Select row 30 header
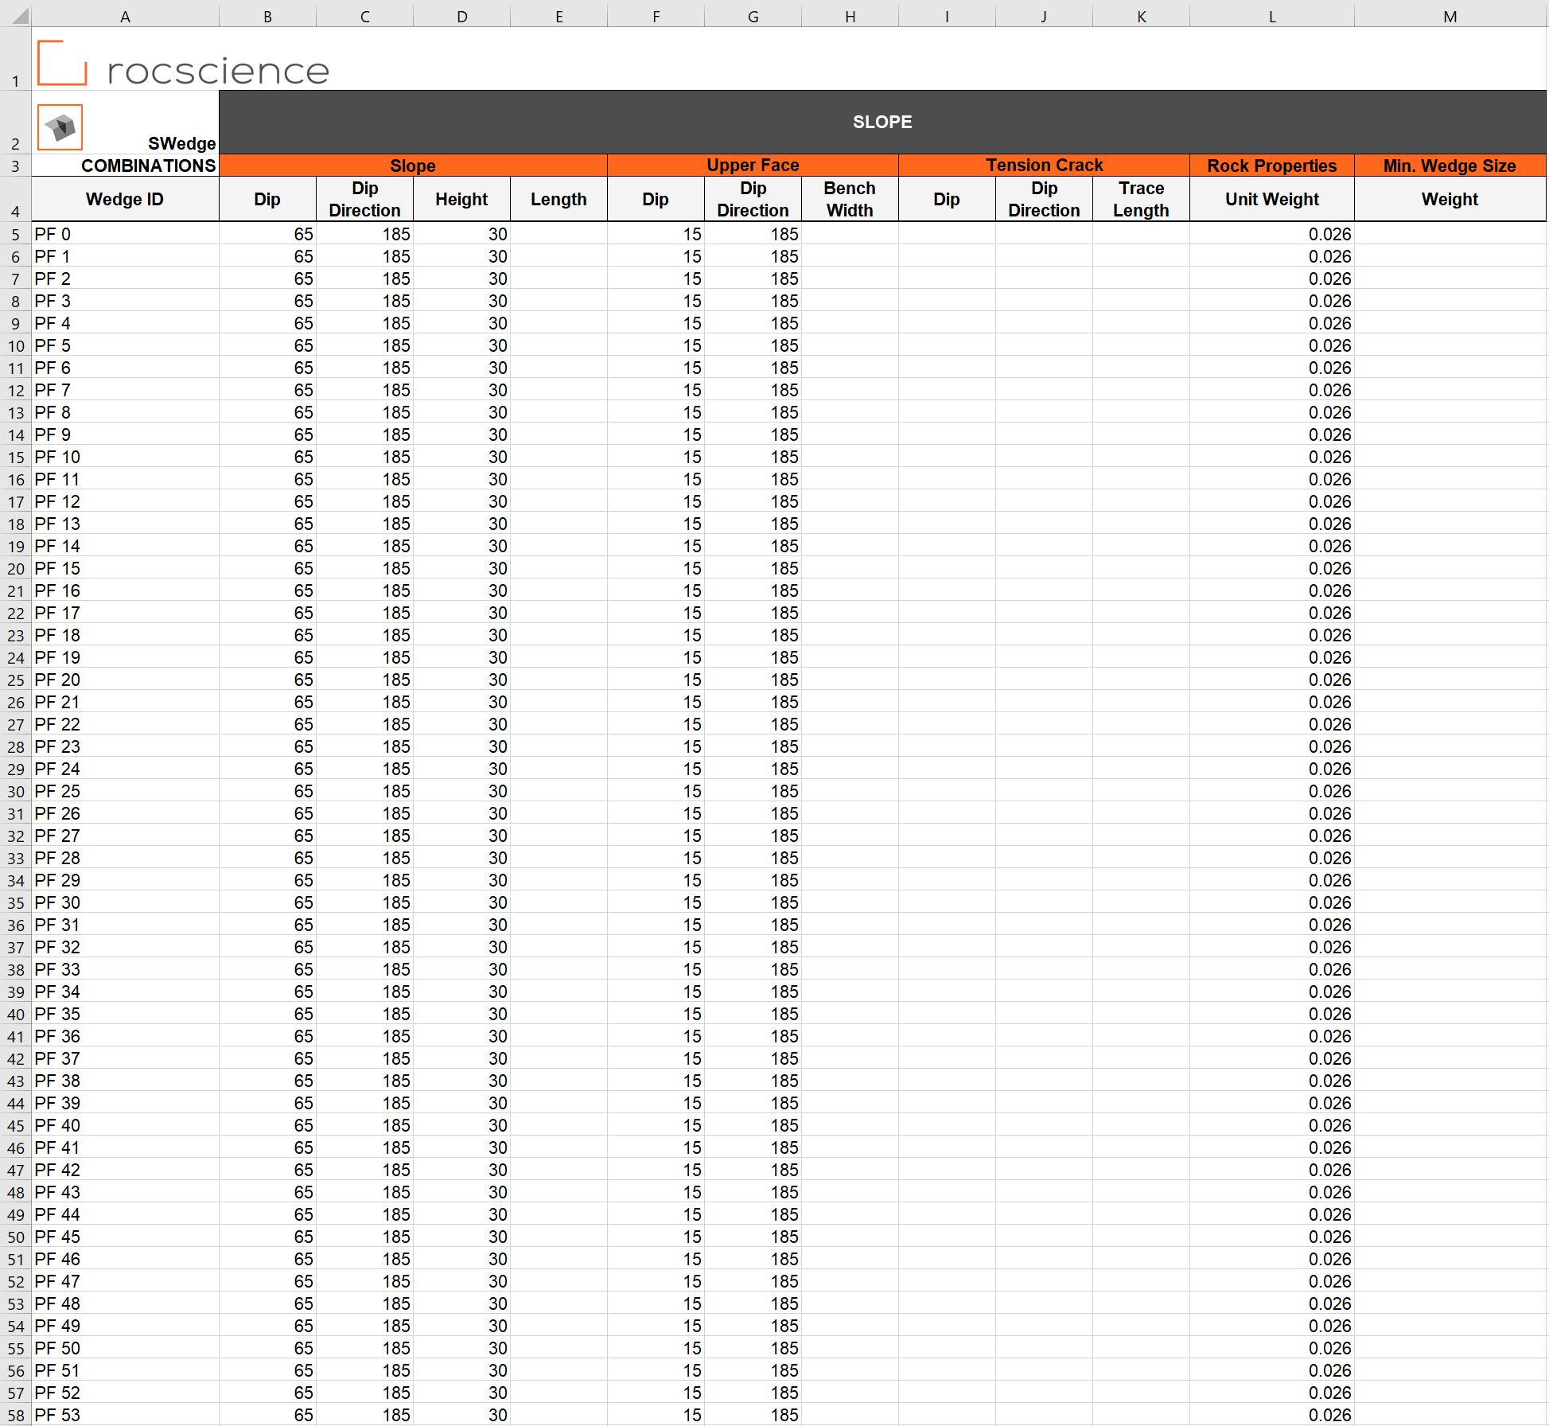This screenshot has height=1426, width=1549. [15, 791]
